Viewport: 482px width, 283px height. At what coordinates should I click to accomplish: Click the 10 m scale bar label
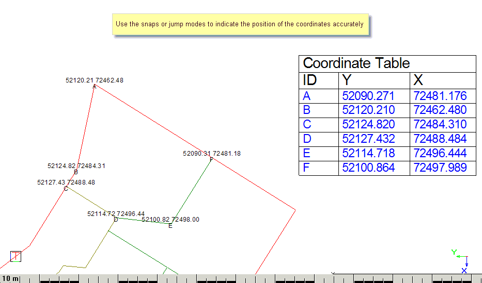(10, 279)
